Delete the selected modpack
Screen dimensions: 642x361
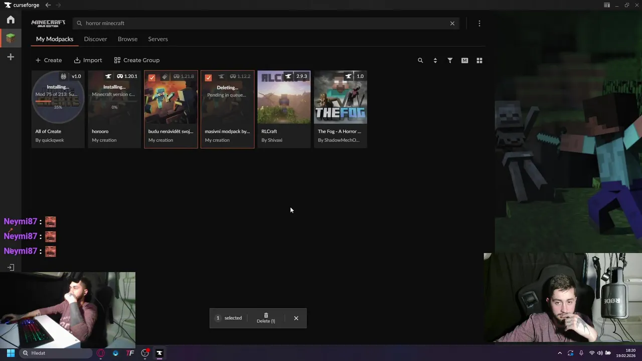(x=266, y=318)
